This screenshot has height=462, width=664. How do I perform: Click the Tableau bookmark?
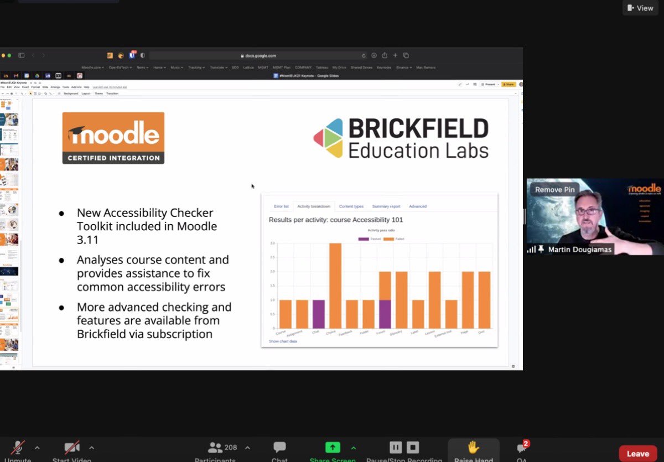[322, 68]
